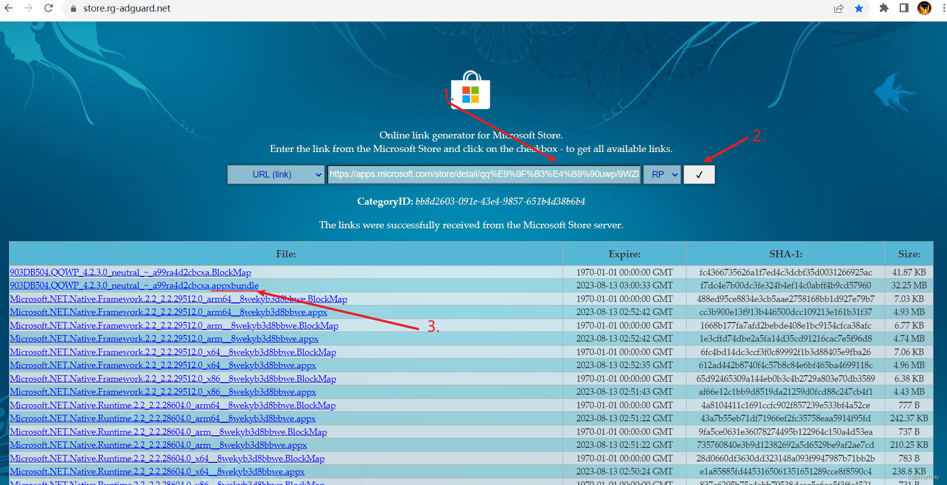Screen dimensions: 947x485
Task: Click the Size: column header
Action: pos(909,254)
